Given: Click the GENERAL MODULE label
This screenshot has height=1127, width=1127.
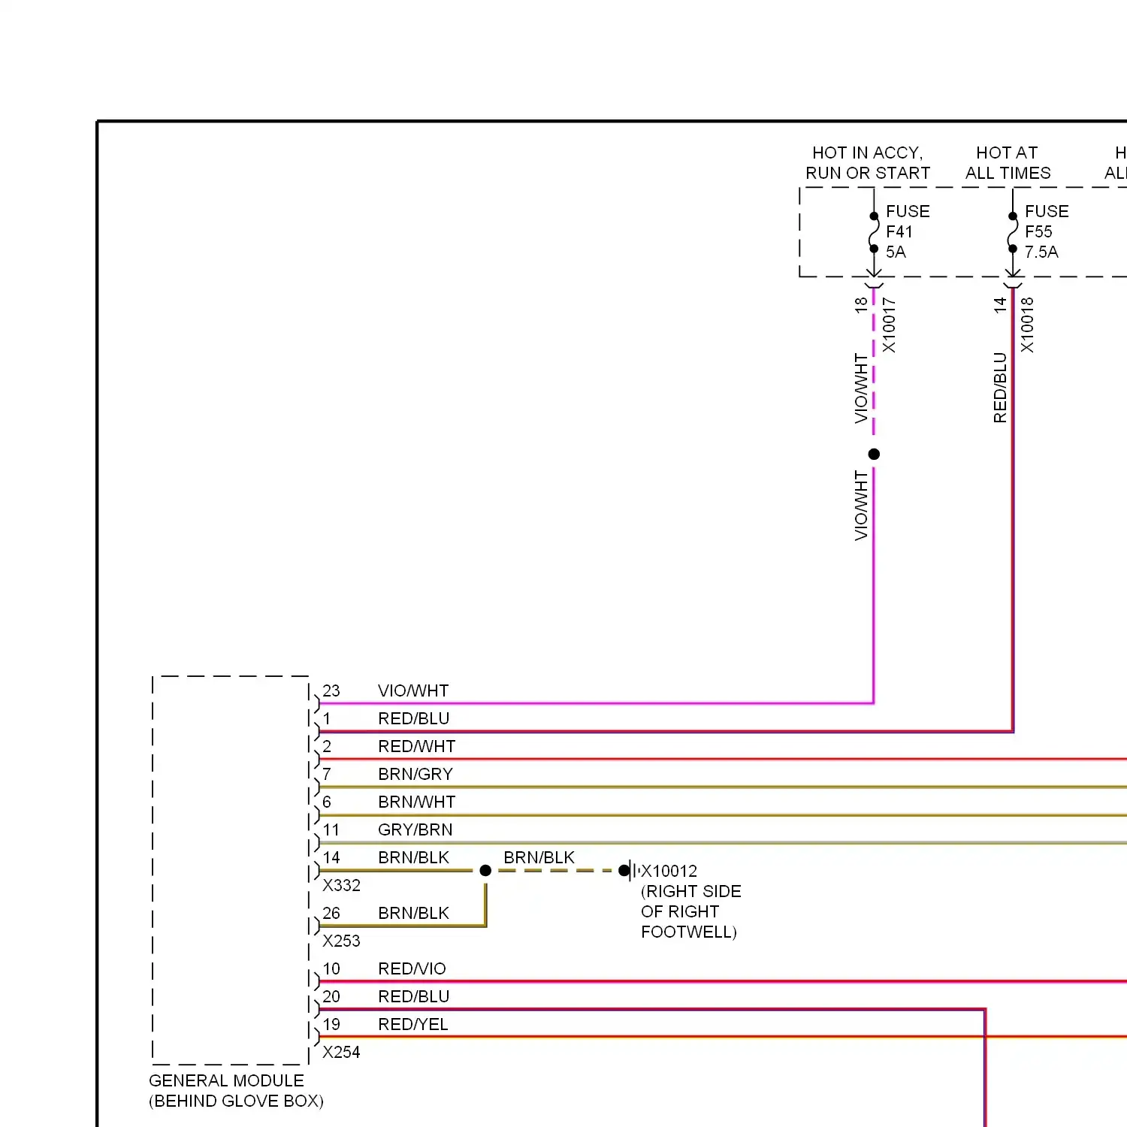Looking at the screenshot, I should pyautogui.click(x=226, y=1080).
